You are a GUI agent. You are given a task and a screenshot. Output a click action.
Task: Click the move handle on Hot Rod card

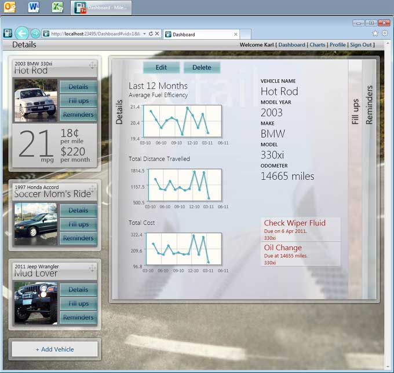[x=92, y=65]
